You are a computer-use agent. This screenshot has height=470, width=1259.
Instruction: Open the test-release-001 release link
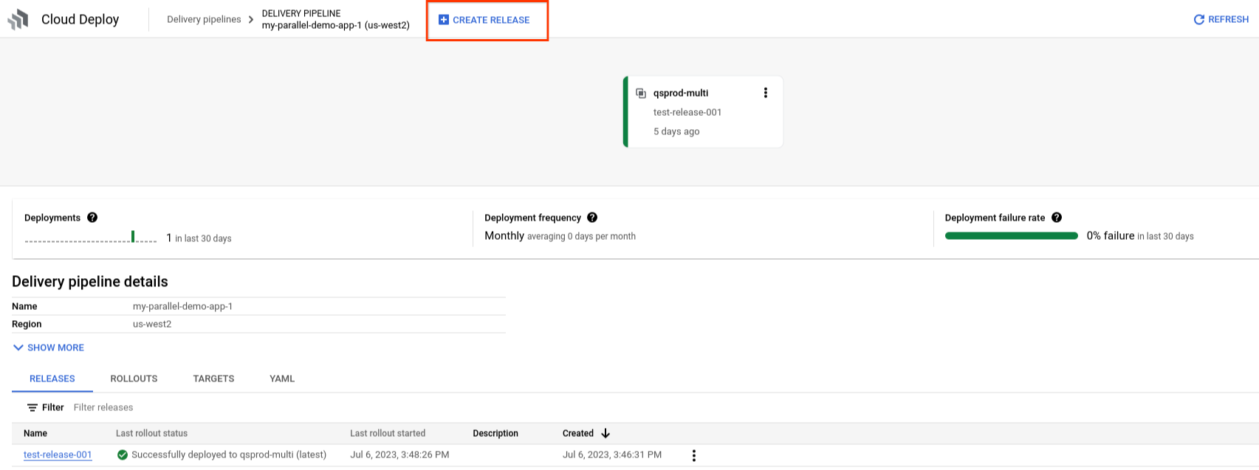(x=58, y=455)
